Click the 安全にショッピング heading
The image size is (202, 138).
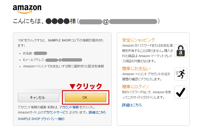pyautogui.click(x=138, y=40)
